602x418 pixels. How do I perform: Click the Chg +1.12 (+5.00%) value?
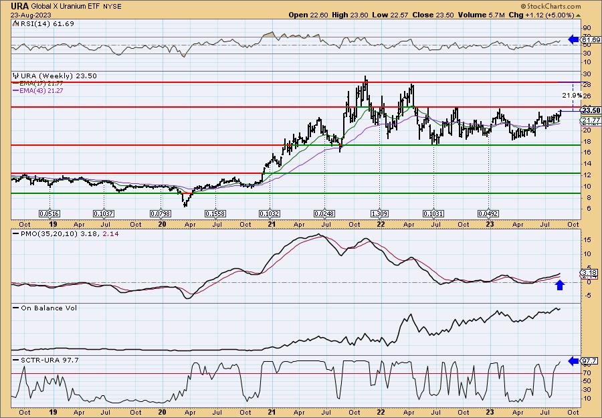(x=541, y=15)
